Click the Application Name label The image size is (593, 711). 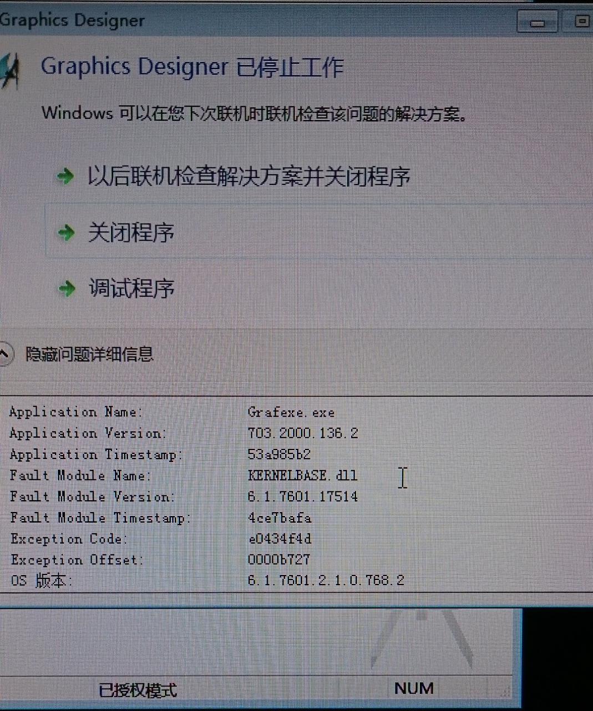click(x=75, y=412)
